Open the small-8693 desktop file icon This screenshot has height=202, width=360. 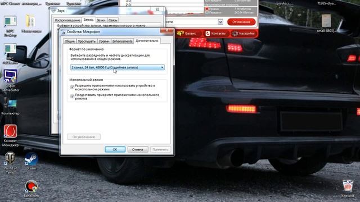pyautogui.click(x=326, y=21)
